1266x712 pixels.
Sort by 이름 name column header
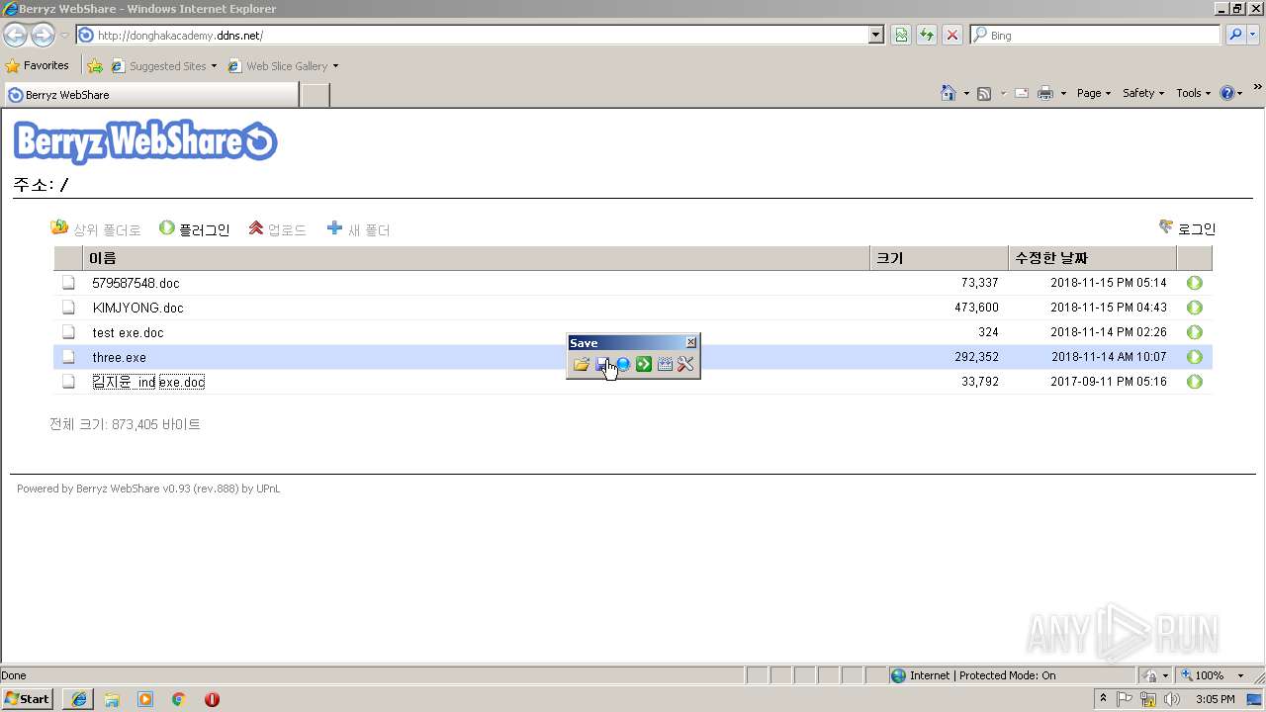tap(476, 258)
